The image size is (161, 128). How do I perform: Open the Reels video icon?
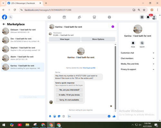64,17
